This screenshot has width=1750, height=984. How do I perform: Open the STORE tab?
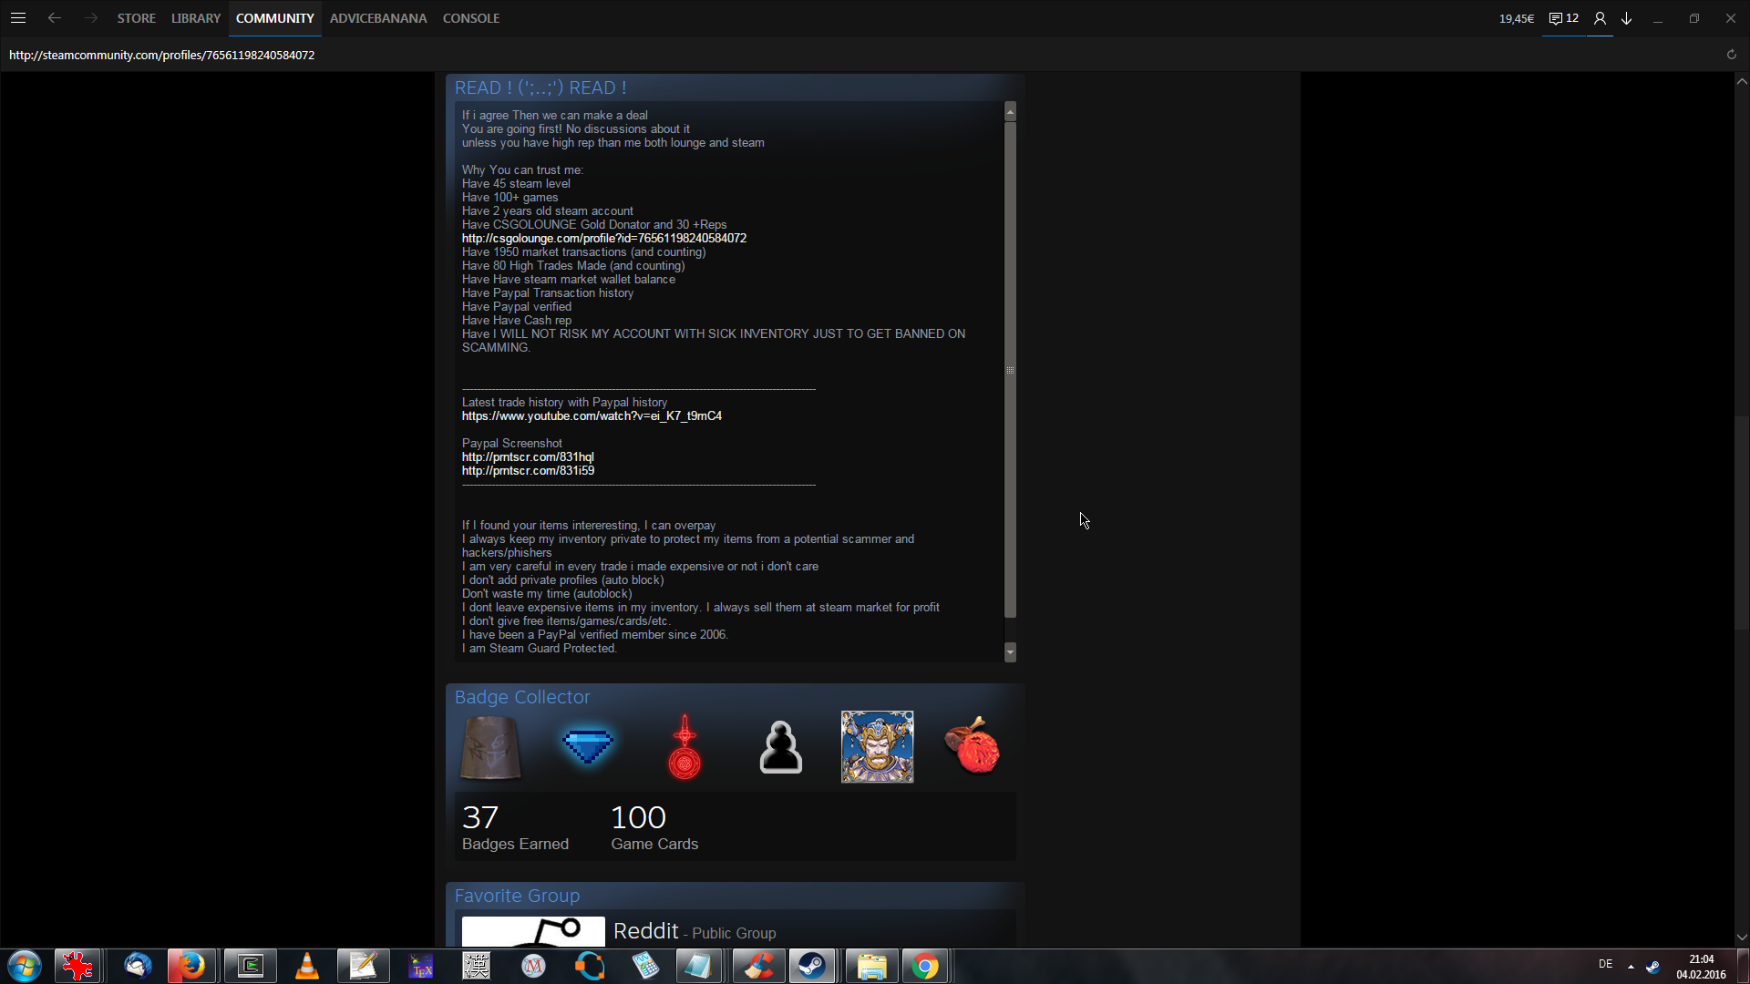click(136, 18)
